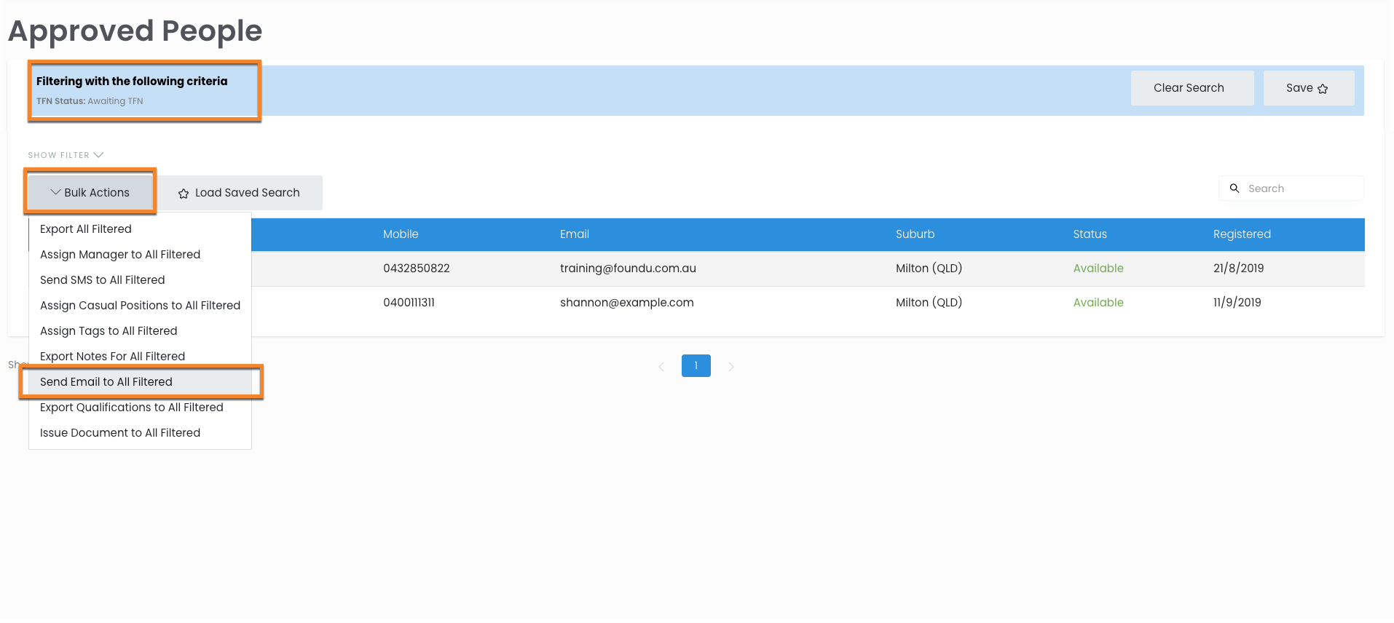Click the star icon on Save button

(x=1323, y=89)
